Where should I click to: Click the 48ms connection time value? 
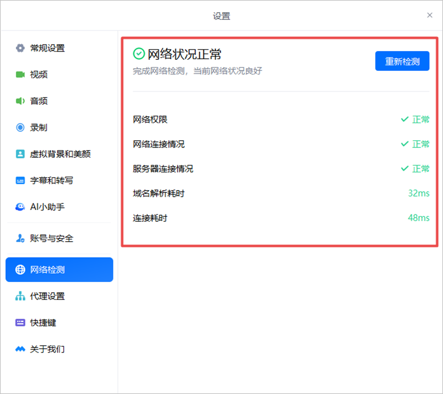(419, 218)
